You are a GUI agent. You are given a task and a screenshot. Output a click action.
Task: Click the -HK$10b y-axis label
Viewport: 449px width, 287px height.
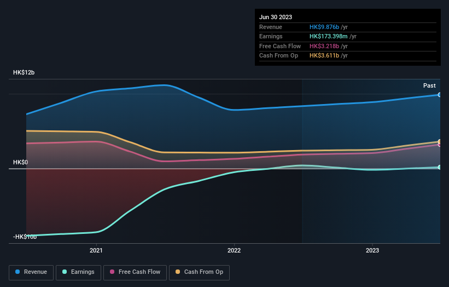coord(25,237)
